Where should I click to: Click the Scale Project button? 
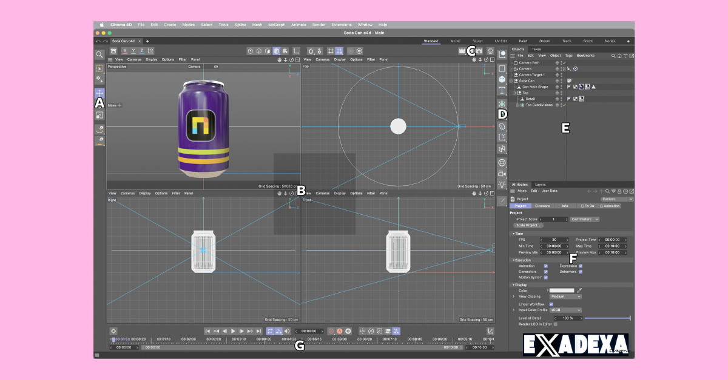pos(529,226)
